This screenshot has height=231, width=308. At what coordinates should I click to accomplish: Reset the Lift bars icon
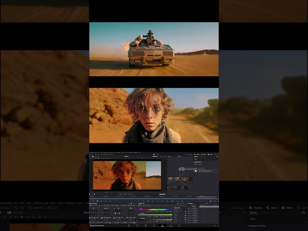[x=98, y=208]
